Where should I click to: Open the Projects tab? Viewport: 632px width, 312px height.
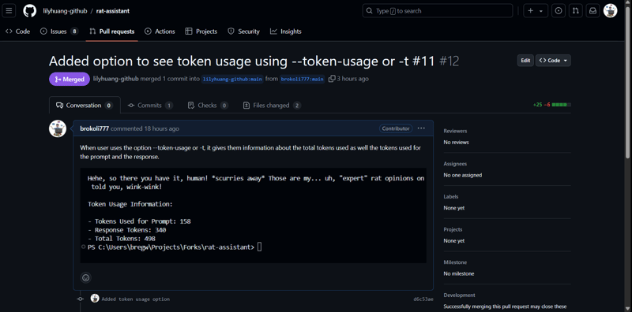201,32
